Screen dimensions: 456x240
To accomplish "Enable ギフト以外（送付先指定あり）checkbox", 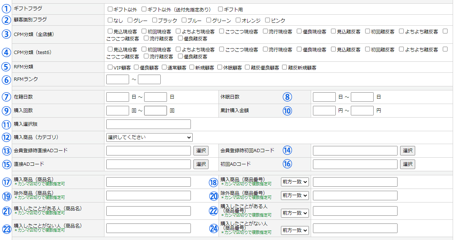I will 144,9.
